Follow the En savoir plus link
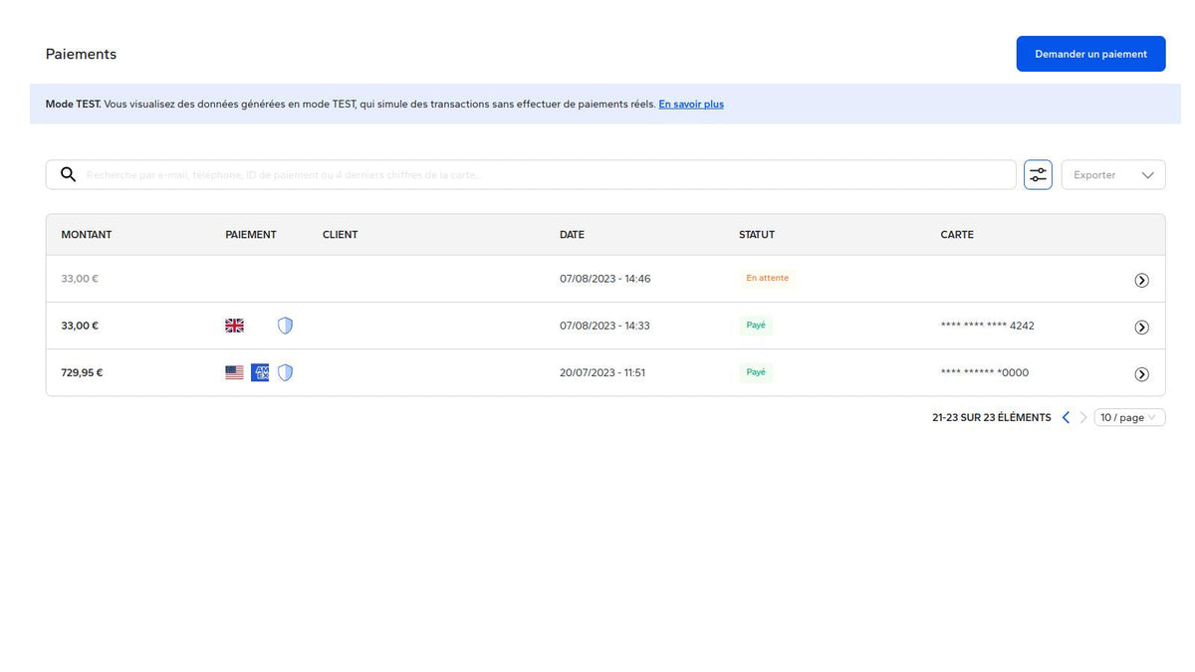The image size is (1195, 672). (691, 104)
